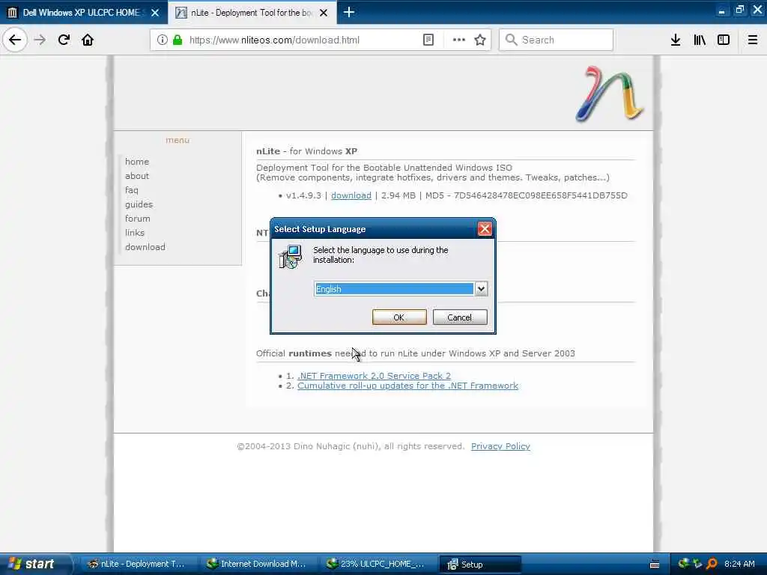Open page actions three-dots menu
Screen dimensions: 767x575
coord(459,40)
